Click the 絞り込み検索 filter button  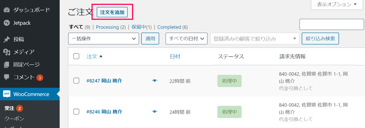pyautogui.click(x=320, y=39)
